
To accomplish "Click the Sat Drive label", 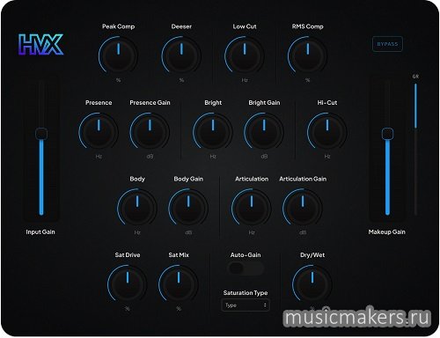I will [x=128, y=255].
